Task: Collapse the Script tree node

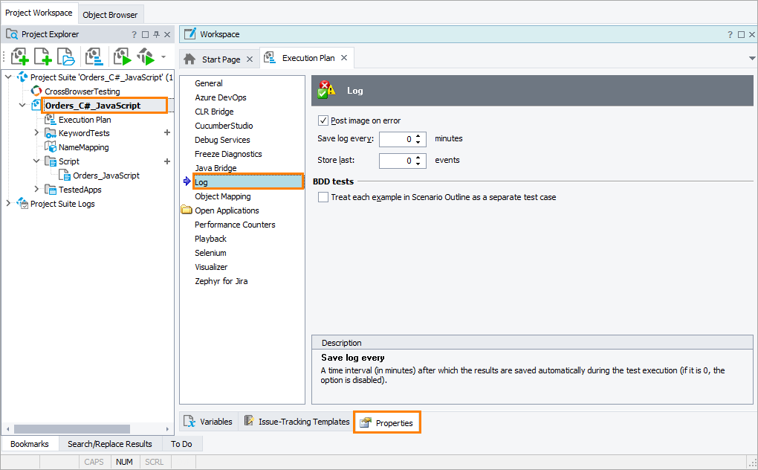Action: tap(36, 161)
